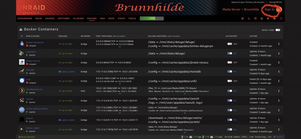Click the Sign In link

269,9
